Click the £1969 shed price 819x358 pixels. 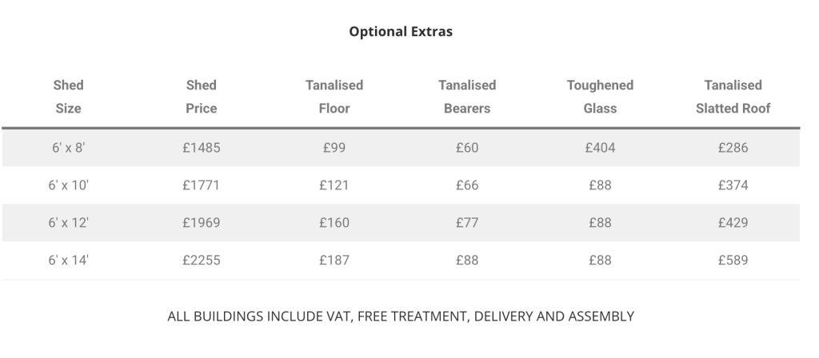pyautogui.click(x=201, y=223)
